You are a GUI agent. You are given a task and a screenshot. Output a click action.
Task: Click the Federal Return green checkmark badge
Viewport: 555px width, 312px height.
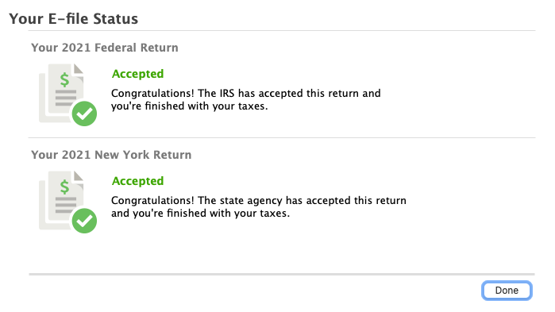(x=84, y=114)
